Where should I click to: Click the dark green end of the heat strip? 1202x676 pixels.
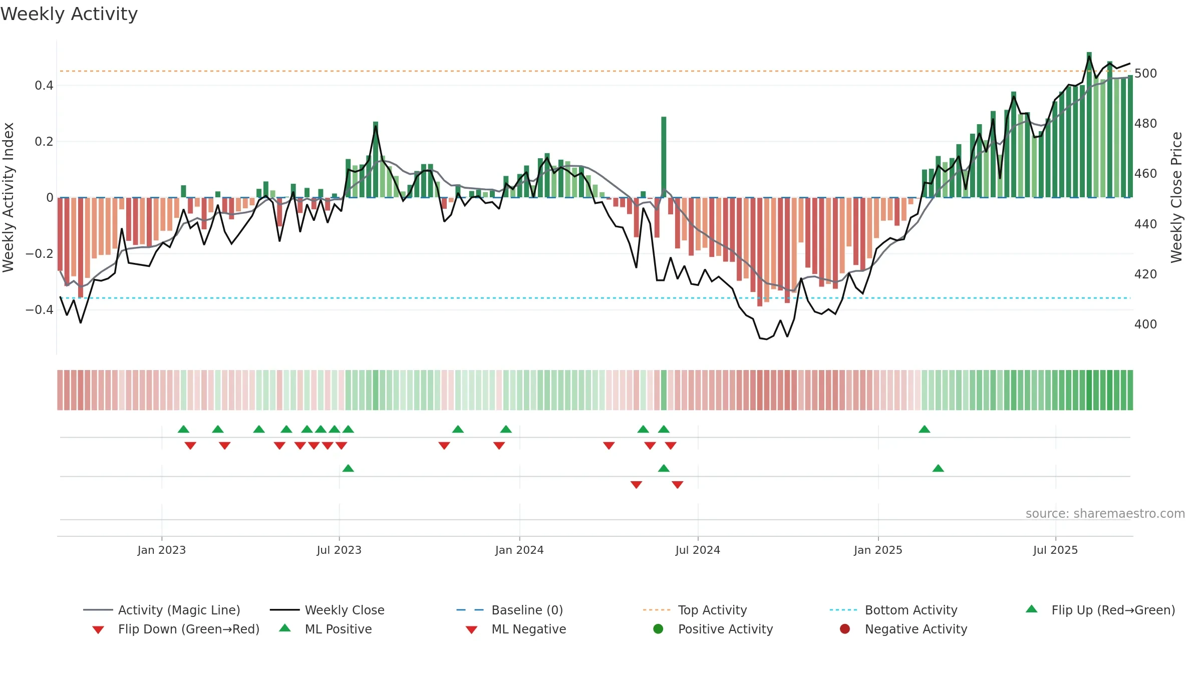coord(1130,390)
